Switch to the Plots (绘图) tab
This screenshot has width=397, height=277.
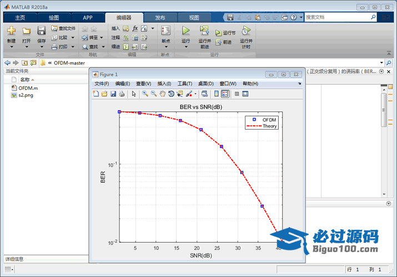pyautogui.click(x=54, y=18)
